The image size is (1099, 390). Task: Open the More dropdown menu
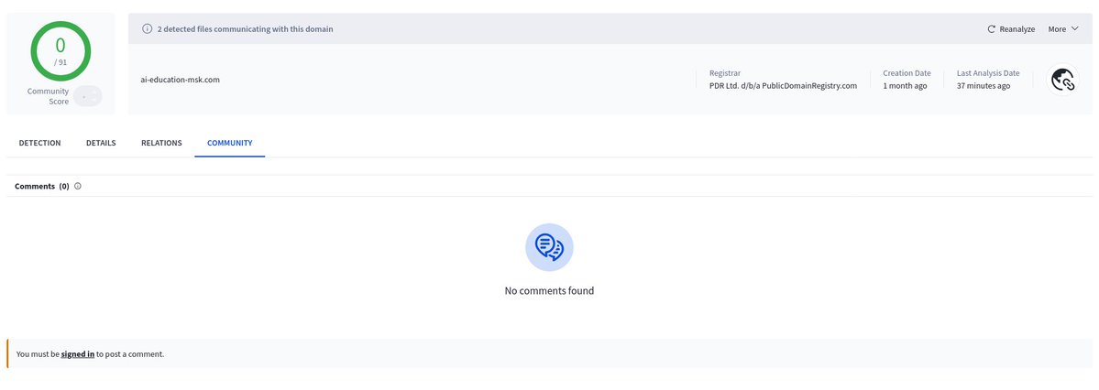[x=1063, y=29]
